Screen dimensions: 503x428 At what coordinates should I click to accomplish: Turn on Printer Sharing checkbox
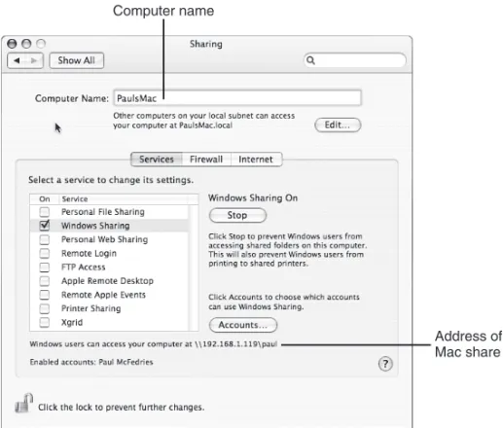45,308
